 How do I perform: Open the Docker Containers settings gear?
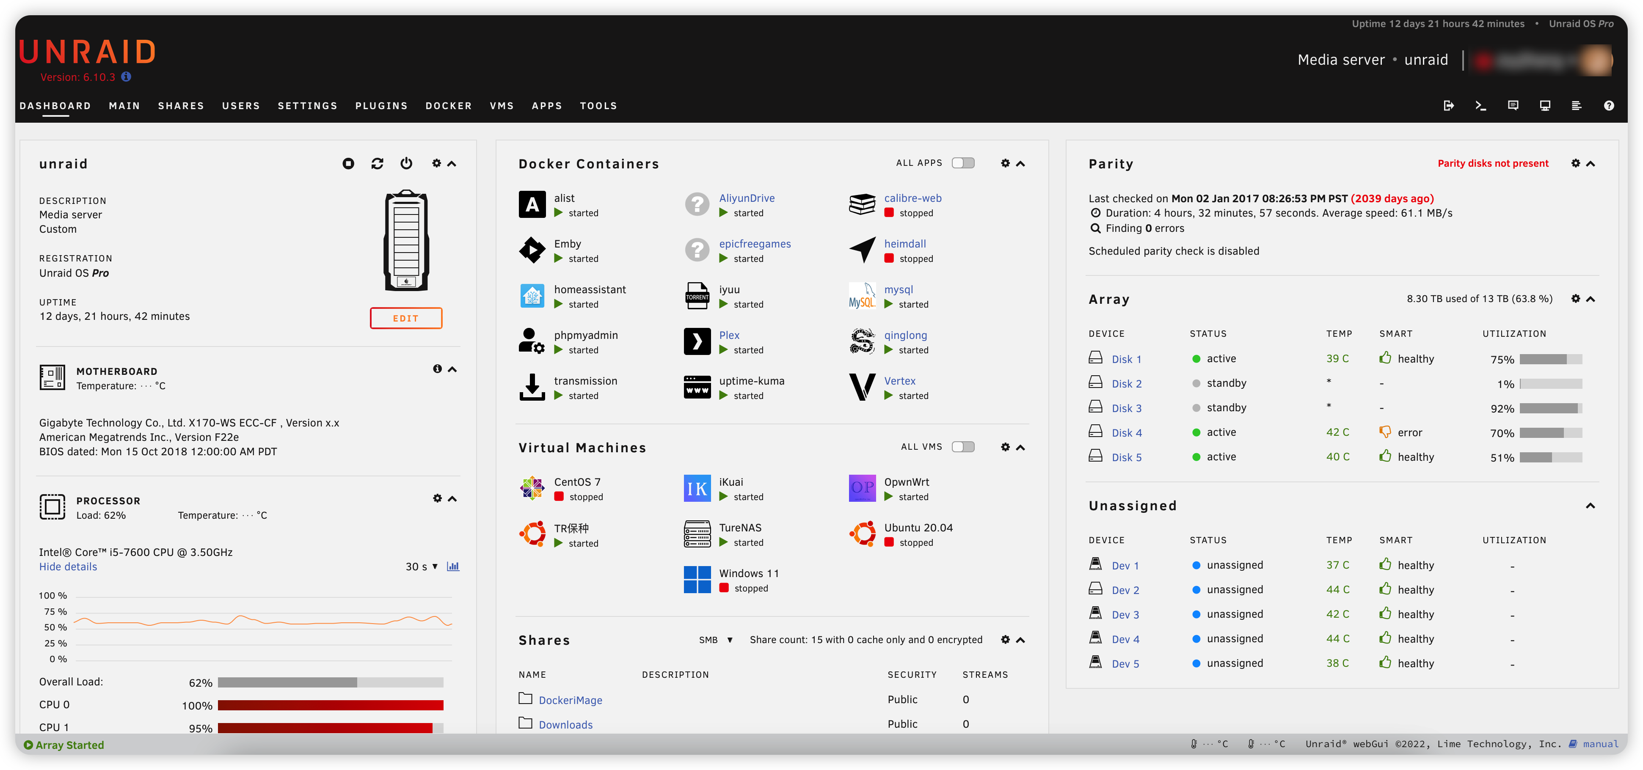[1005, 163]
